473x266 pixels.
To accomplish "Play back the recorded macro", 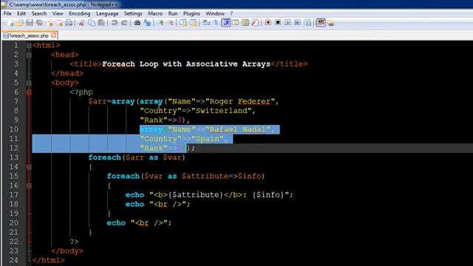I will (x=287, y=23).
